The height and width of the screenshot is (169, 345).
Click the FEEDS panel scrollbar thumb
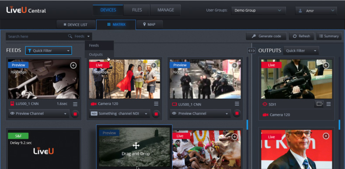point(247,124)
